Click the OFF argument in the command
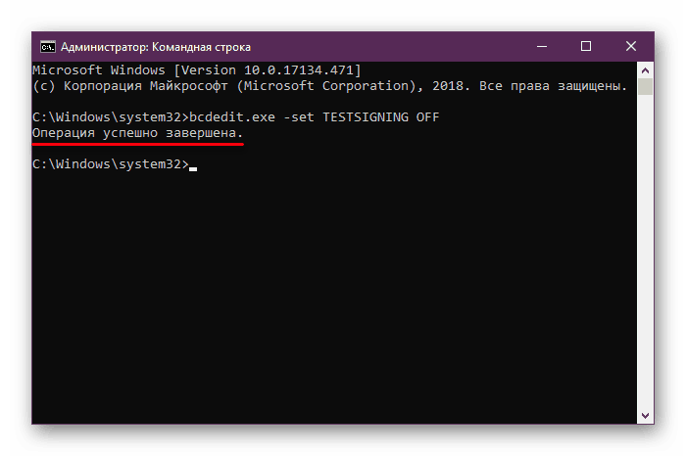Viewport: 686px width, 456px height. click(x=427, y=117)
